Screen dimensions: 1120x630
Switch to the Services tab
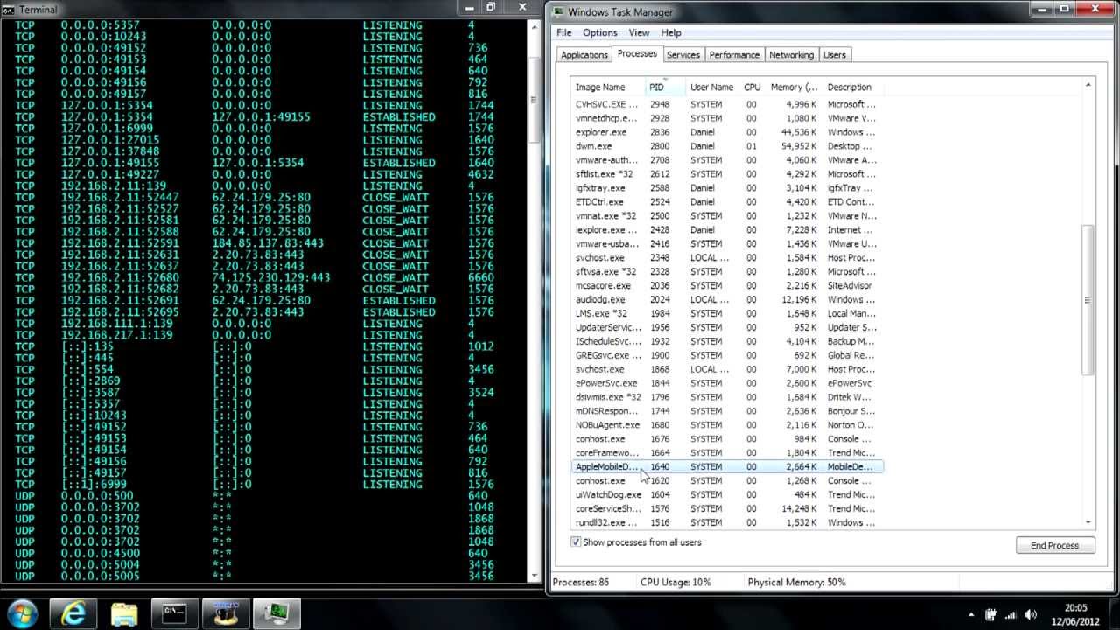tap(683, 54)
